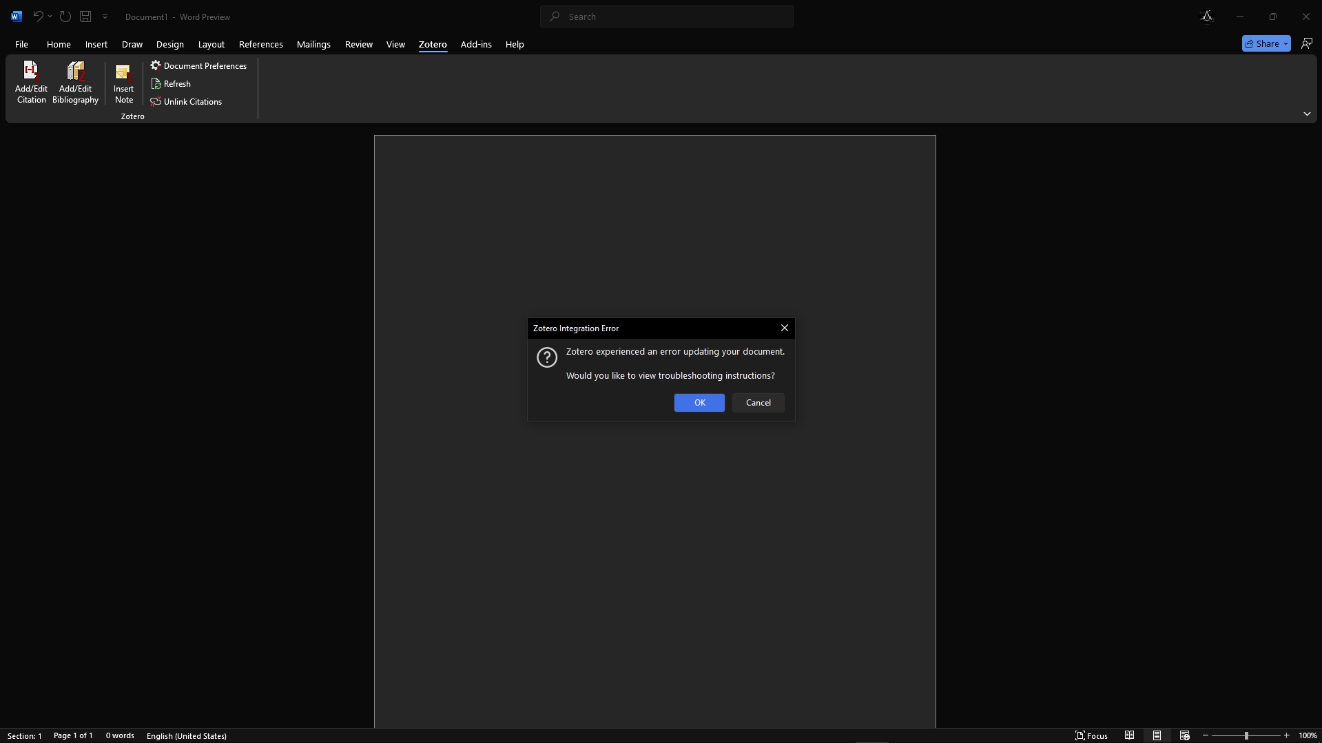
Task: Click the zoom slider handle
Action: pyautogui.click(x=1246, y=735)
